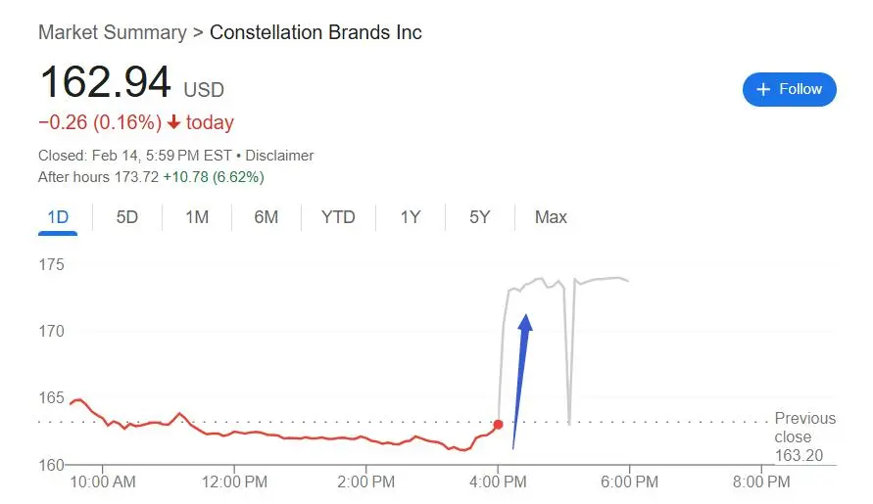Viewport: 873px width, 504px height.
Task: Open the Disclaimer link
Action: click(279, 156)
